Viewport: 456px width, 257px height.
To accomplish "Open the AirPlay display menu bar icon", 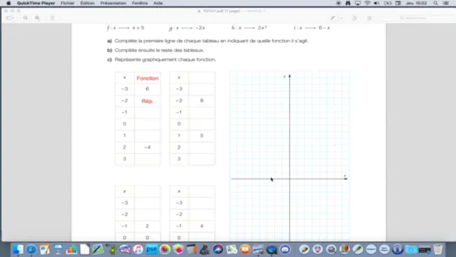I will (x=358, y=4).
